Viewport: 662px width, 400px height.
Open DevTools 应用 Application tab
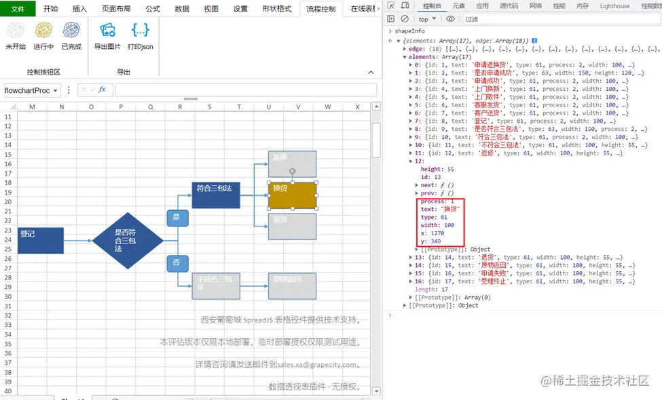[x=482, y=6]
